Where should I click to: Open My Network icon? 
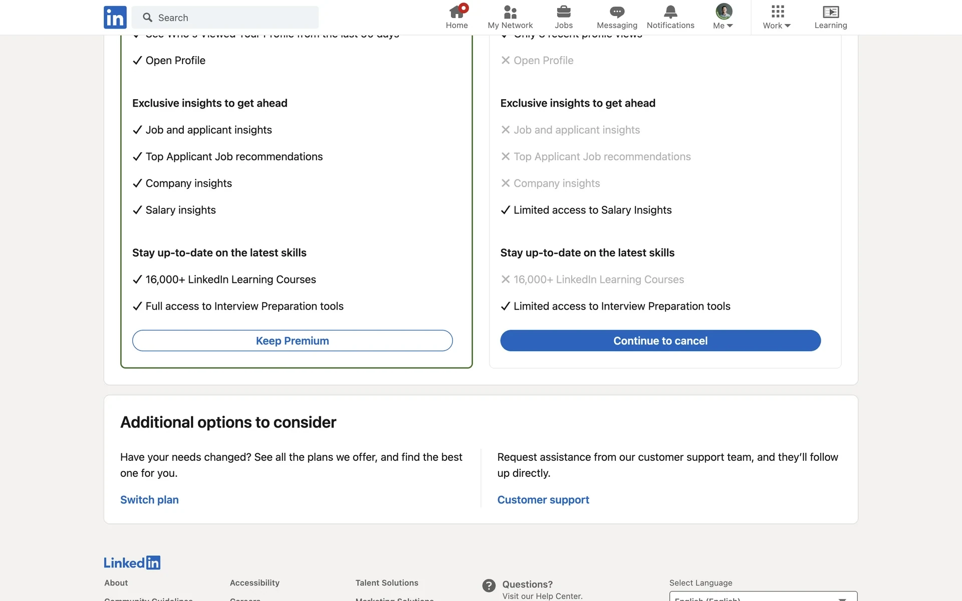(x=510, y=18)
